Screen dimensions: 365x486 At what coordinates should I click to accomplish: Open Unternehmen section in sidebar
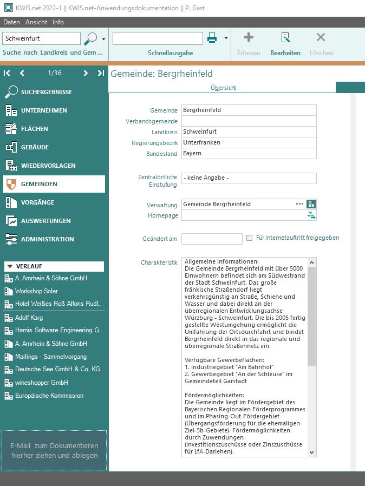coord(54,110)
